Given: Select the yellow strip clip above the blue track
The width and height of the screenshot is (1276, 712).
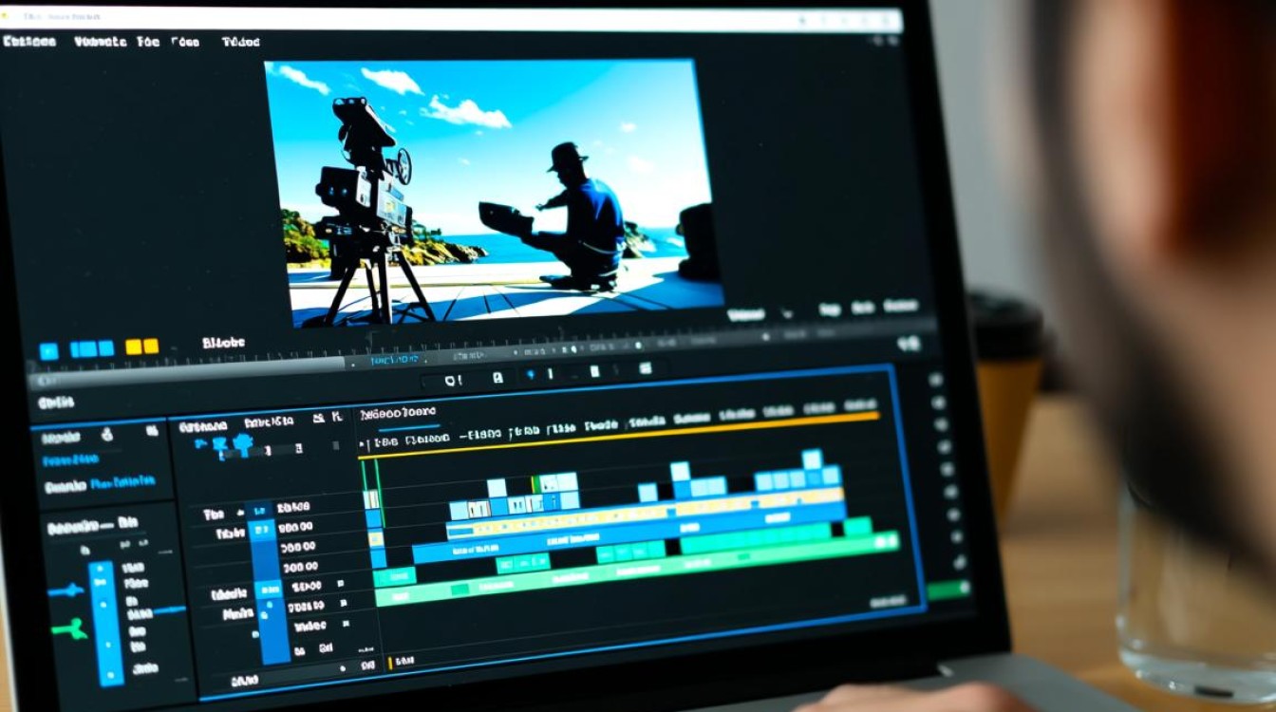Looking at the screenshot, I should [646, 513].
